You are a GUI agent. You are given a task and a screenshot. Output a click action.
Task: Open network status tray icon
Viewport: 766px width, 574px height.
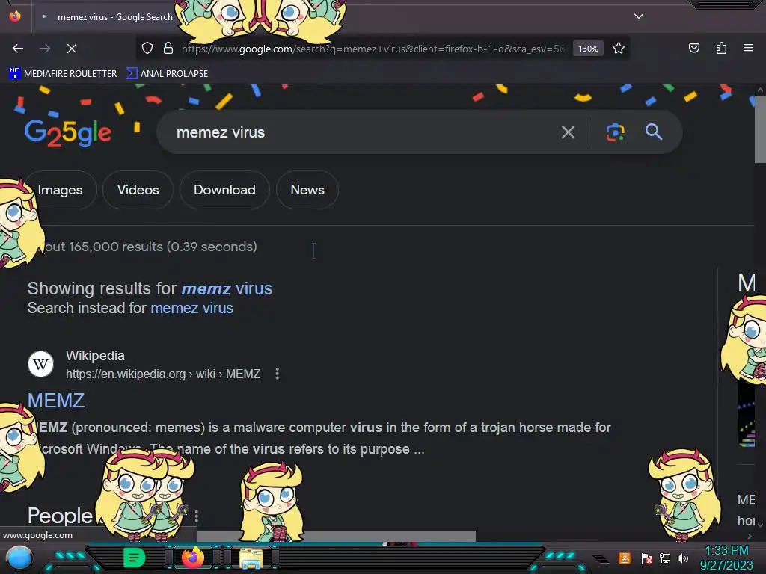(x=665, y=558)
